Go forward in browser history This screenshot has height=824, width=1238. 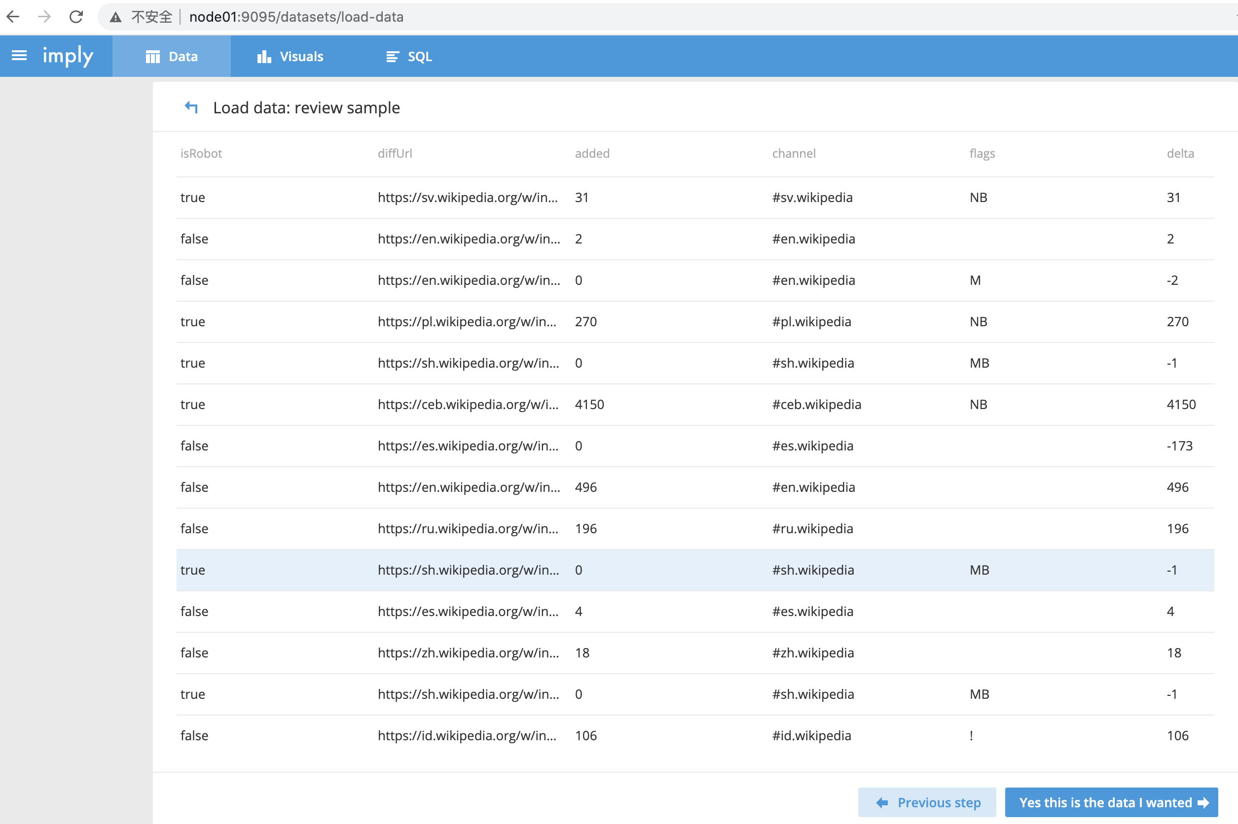click(x=45, y=17)
